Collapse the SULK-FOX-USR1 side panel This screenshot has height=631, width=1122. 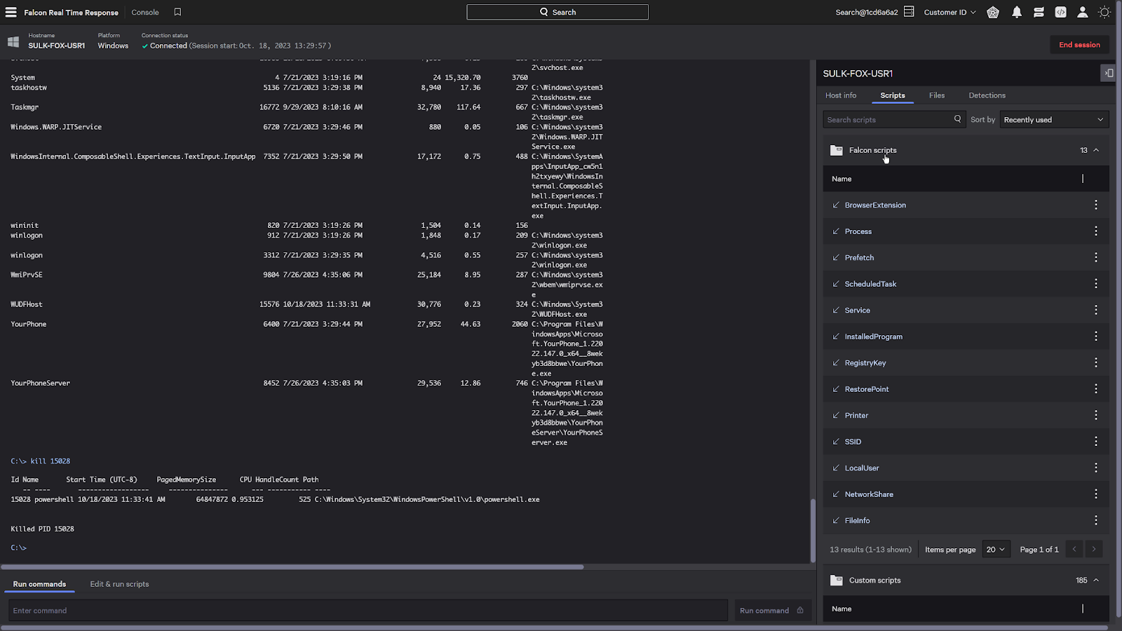pos(1108,73)
